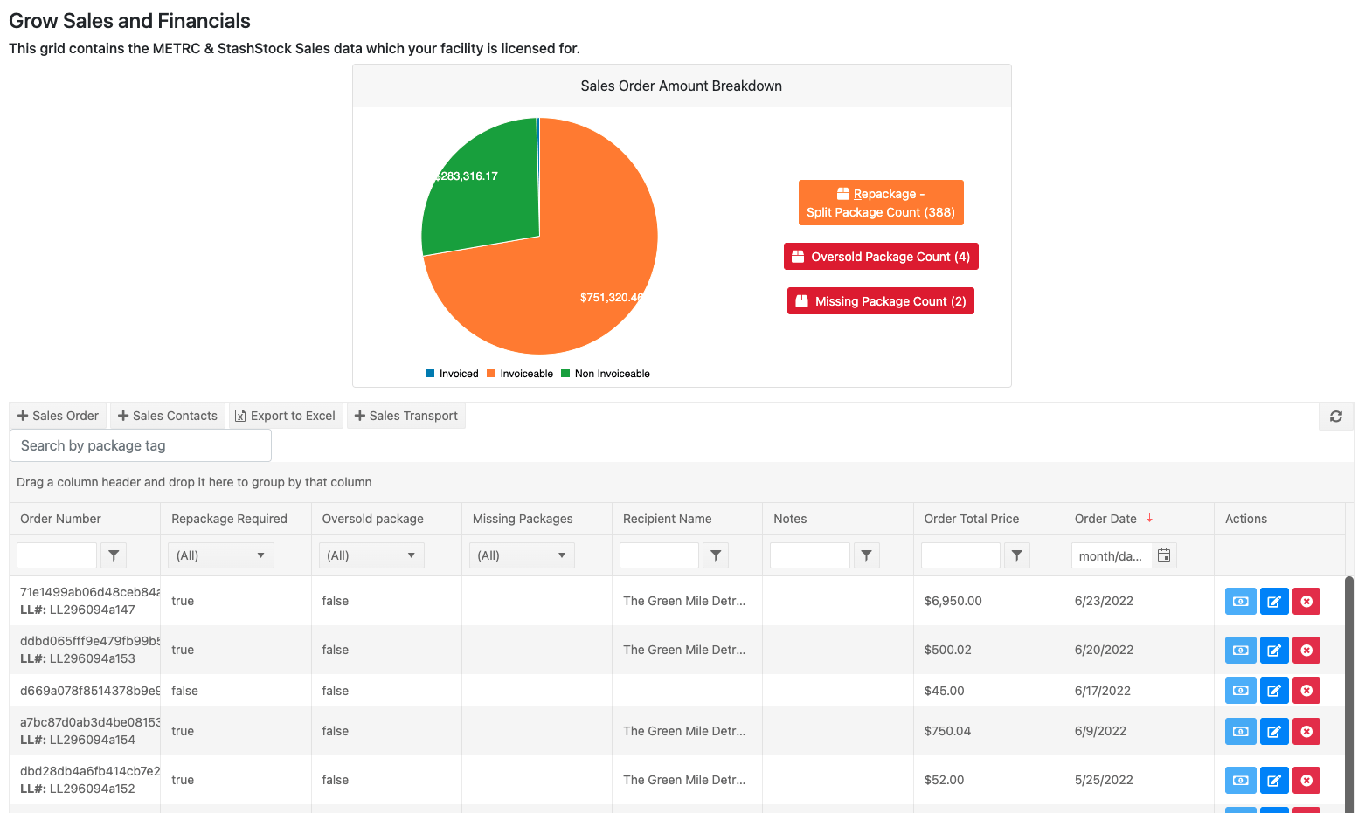The height and width of the screenshot is (813, 1358).
Task: Open the Order Number filter operator icon
Action: pos(114,555)
